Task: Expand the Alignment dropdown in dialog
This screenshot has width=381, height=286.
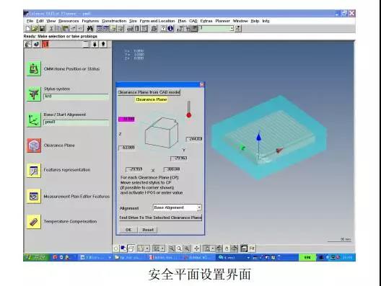Action: [199, 207]
